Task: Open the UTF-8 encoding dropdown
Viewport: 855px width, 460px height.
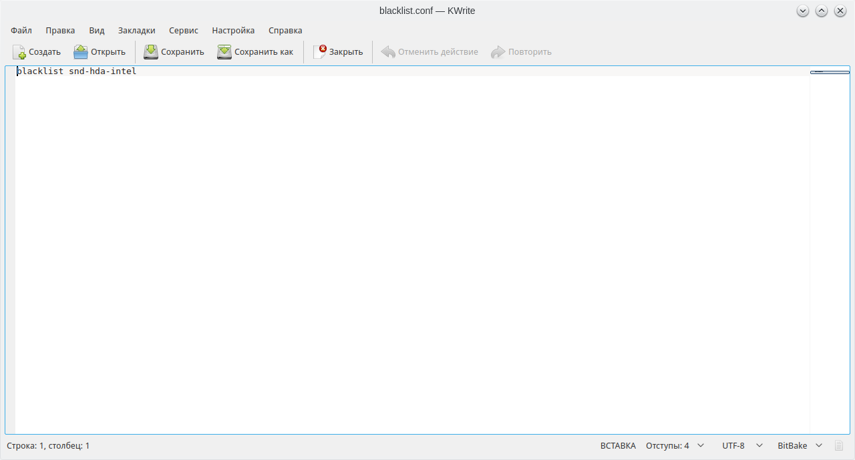Action: [x=742, y=445]
